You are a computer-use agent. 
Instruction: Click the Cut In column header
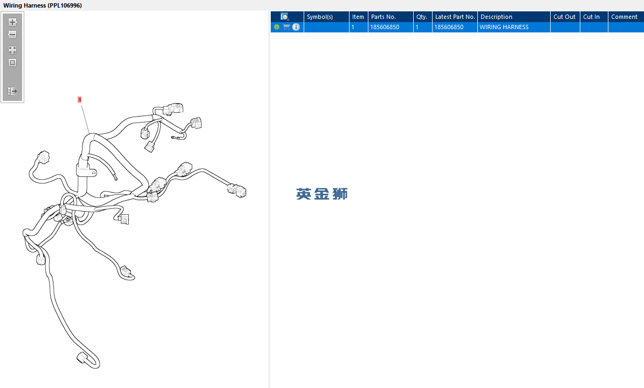click(x=594, y=16)
